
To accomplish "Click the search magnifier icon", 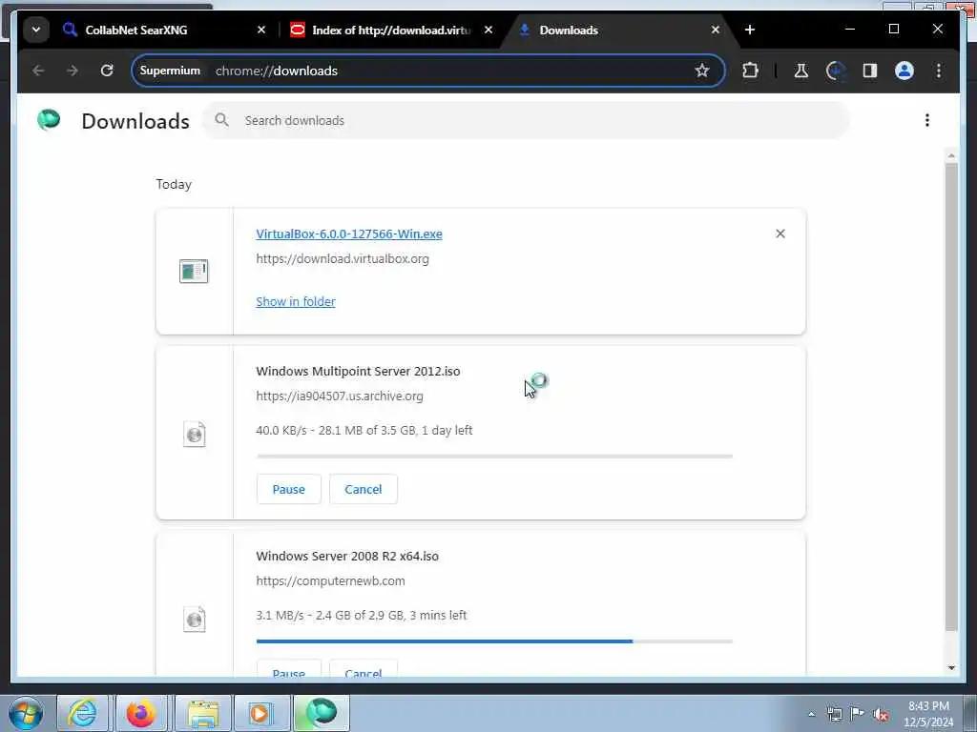I will click(x=221, y=120).
